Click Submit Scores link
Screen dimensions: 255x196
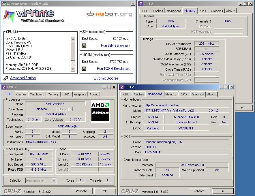tap(106, 78)
